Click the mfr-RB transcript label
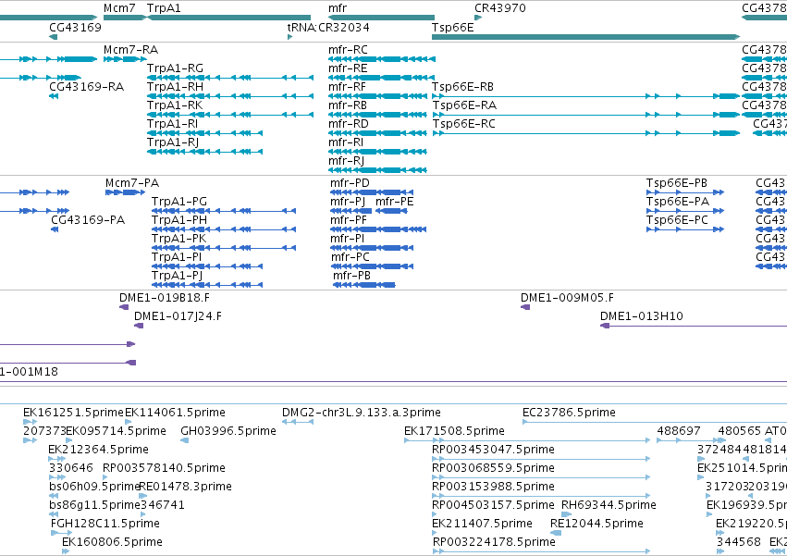The width and height of the screenshot is (787, 556). pos(348,105)
